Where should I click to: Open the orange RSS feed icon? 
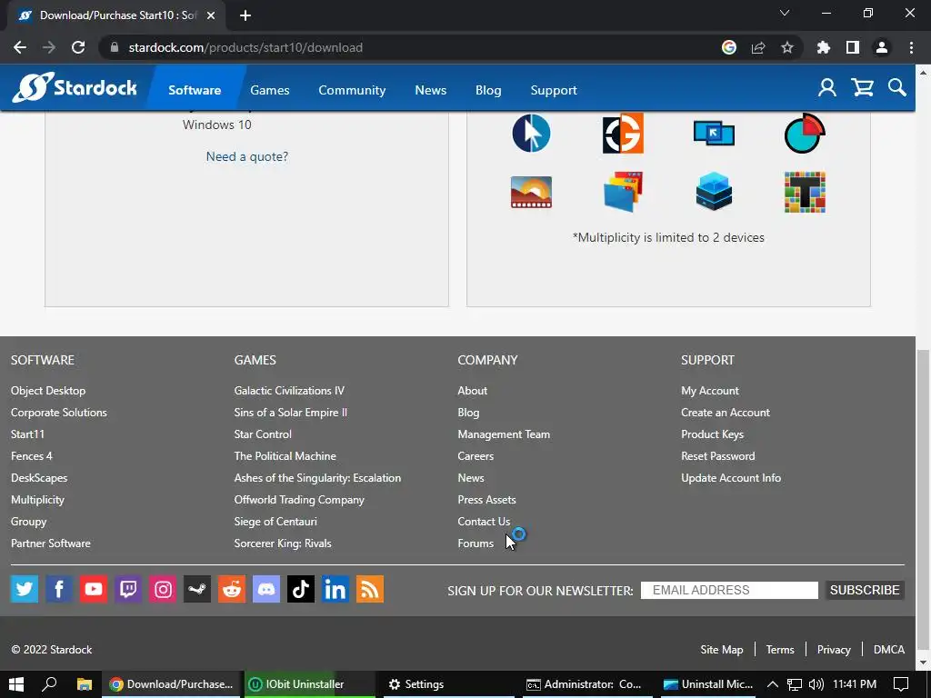[370, 589]
